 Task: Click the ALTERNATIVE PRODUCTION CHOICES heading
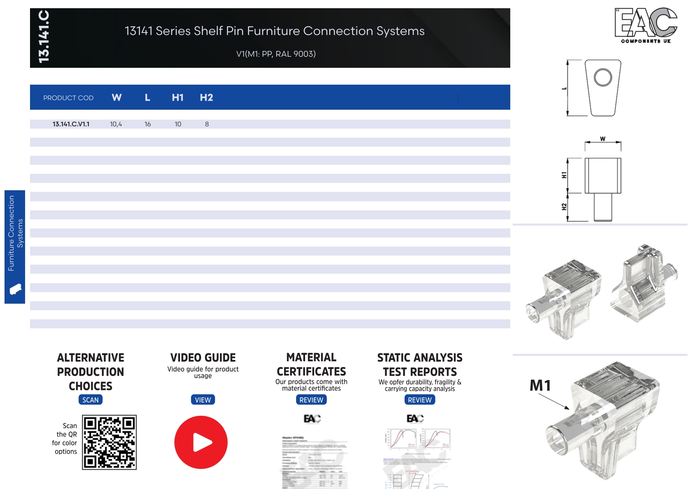[90, 372]
